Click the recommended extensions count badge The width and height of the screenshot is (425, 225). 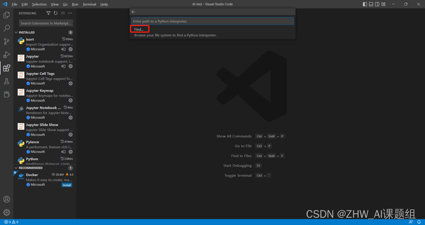click(71, 168)
